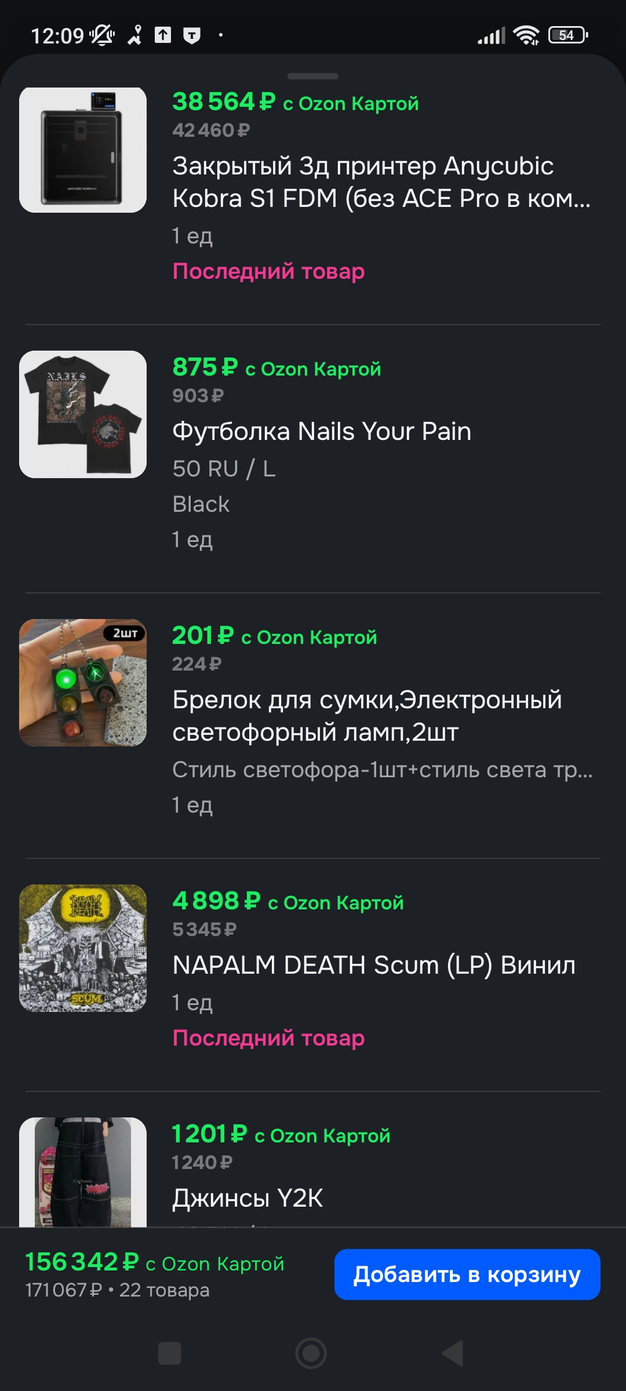Open the Napalm Death Scum album cover

(x=83, y=948)
